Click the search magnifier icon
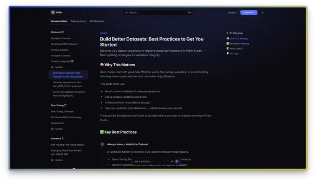The width and height of the screenshot is (316, 182). (x=126, y=13)
